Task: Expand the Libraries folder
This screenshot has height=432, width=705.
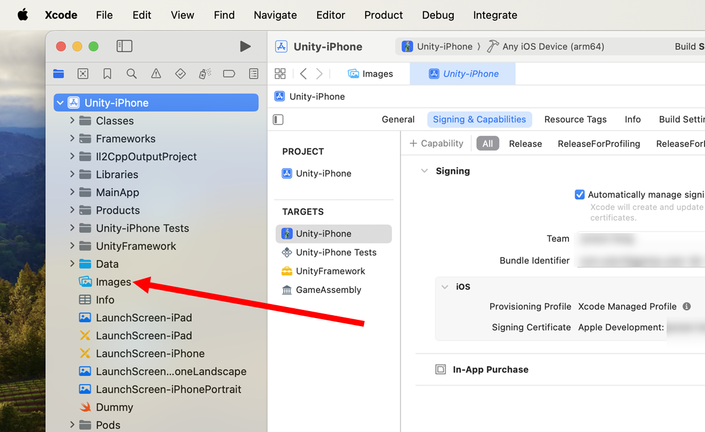Action: tap(72, 174)
